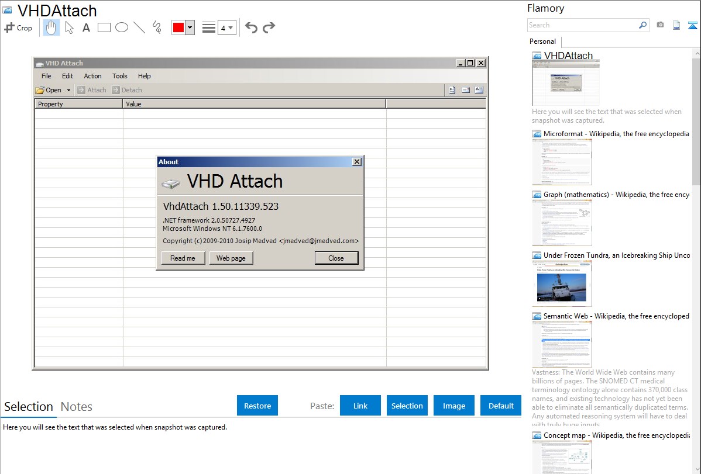
Task: Open the Personal tab
Action: [542, 41]
